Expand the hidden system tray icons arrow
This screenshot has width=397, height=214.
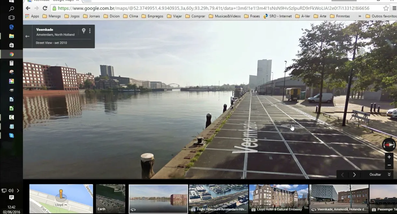click(18, 191)
